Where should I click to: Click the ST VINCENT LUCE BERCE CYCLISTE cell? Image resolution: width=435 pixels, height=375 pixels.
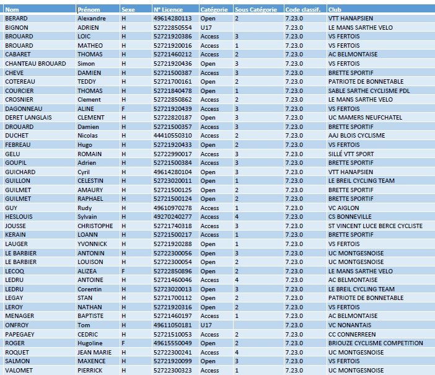[376, 226]
